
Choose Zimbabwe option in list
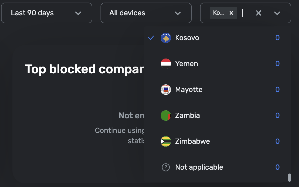(193, 141)
